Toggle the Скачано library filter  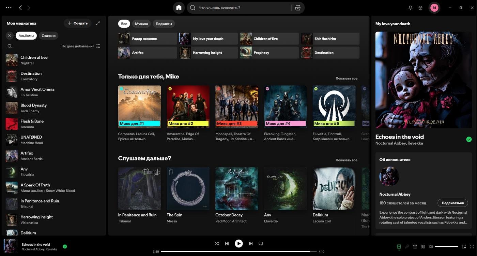click(49, 35)
